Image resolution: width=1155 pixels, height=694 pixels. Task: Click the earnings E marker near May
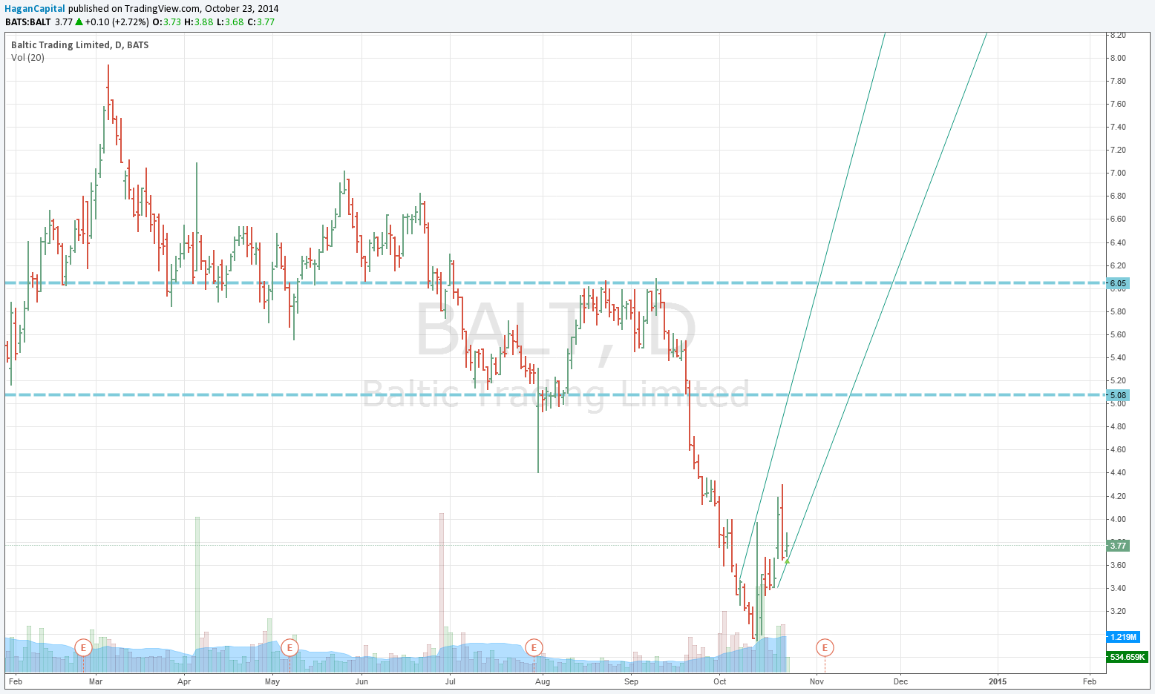point(289,647)
